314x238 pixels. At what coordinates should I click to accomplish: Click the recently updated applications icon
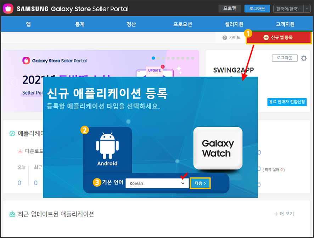click(12, 214)
